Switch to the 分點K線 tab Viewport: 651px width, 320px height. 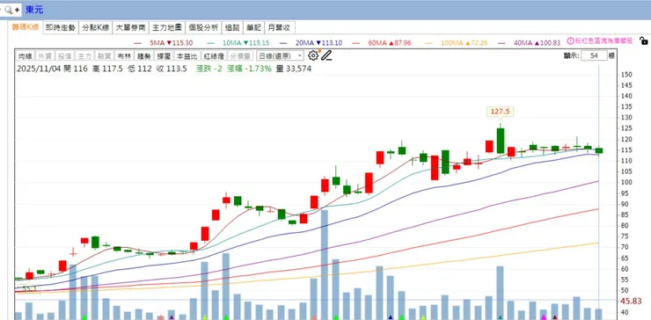pyautogui.click(x=96, y=28)
